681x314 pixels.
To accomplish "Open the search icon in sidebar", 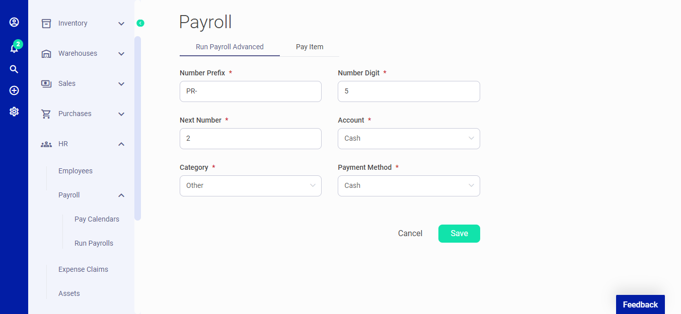I will (14, 69).
